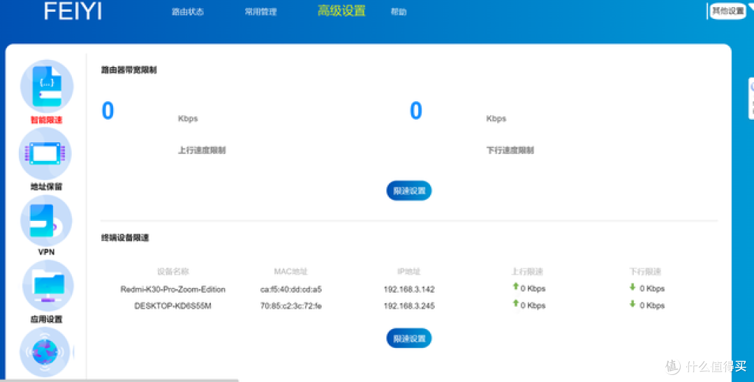Switch to the 常用管理 tab
754x382 pixels.
[x=260, y=12]
